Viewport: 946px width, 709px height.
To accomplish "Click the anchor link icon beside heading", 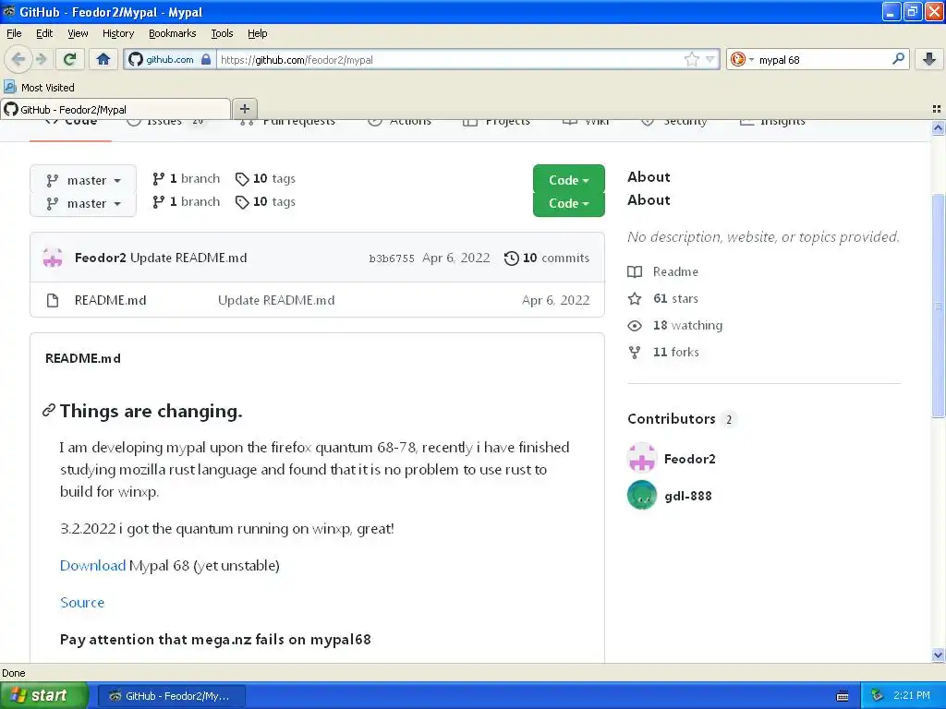I will 49,411.
